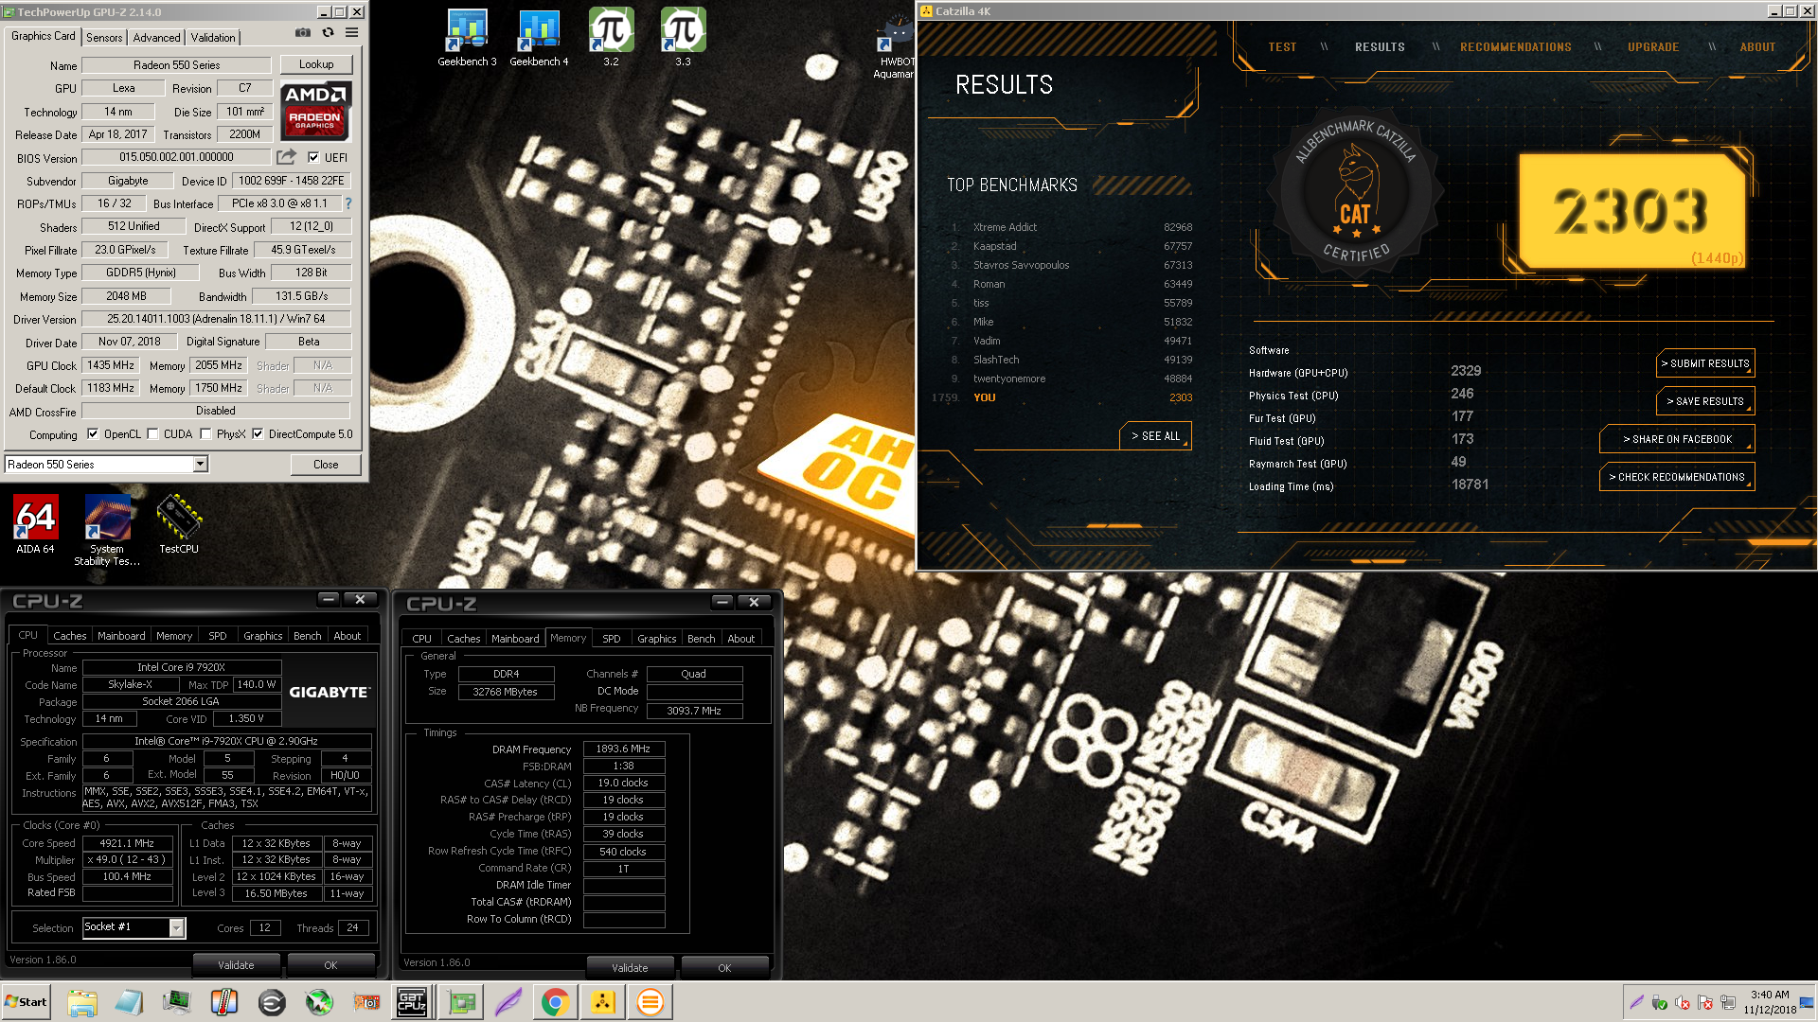Open the Validation tab in GPU-Z

tap(213, 38)
